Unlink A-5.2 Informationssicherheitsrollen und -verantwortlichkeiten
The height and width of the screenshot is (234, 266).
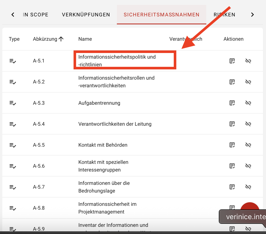(248, 82)
